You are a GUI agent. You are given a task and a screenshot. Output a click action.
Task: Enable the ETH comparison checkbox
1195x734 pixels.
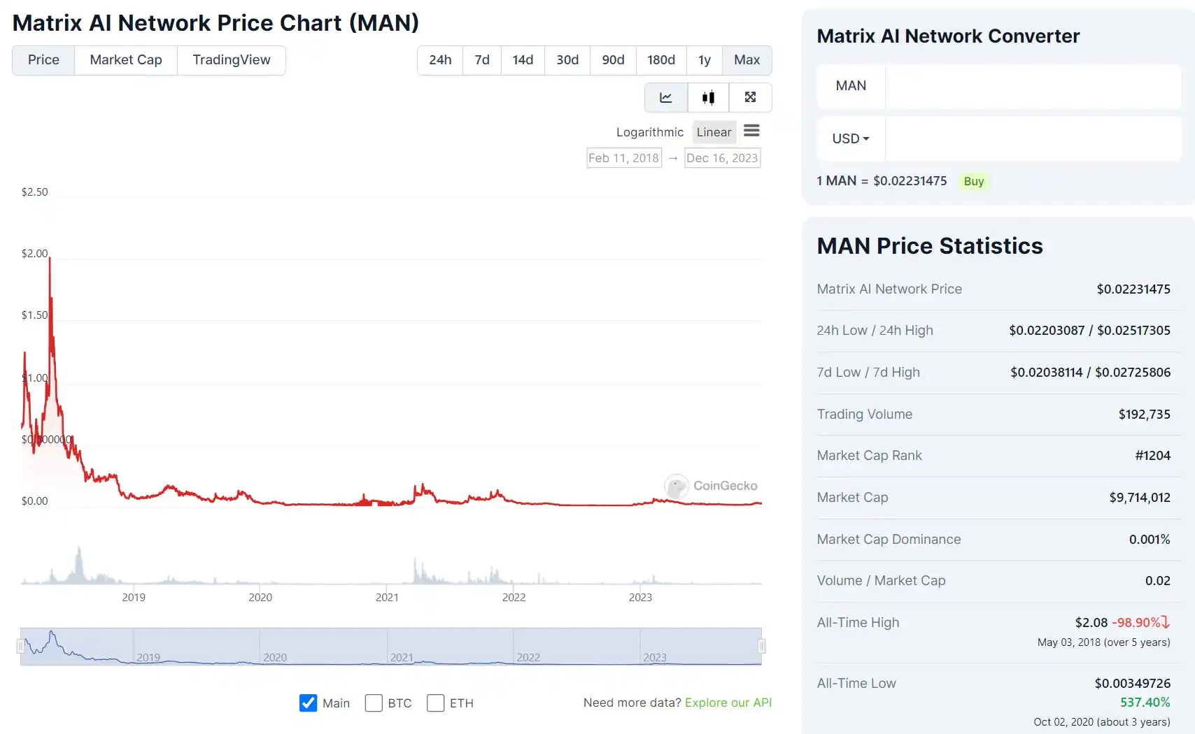click(435, 703)
